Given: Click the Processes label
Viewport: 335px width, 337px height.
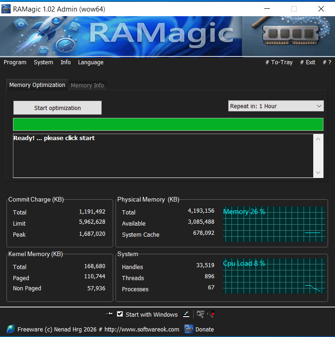Looking at the screenshot, I should click(135, 289).
